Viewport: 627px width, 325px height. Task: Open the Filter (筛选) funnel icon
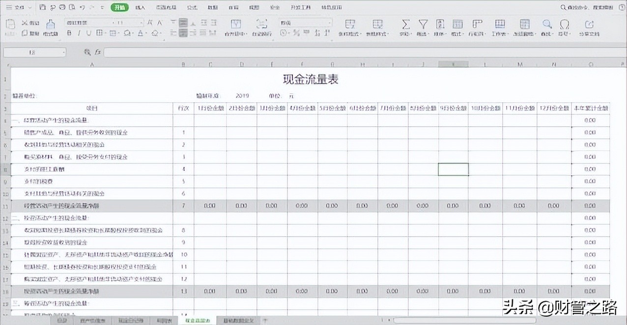tap(424, 25)
